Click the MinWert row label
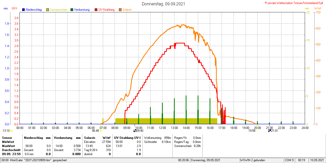 (8, 142)
